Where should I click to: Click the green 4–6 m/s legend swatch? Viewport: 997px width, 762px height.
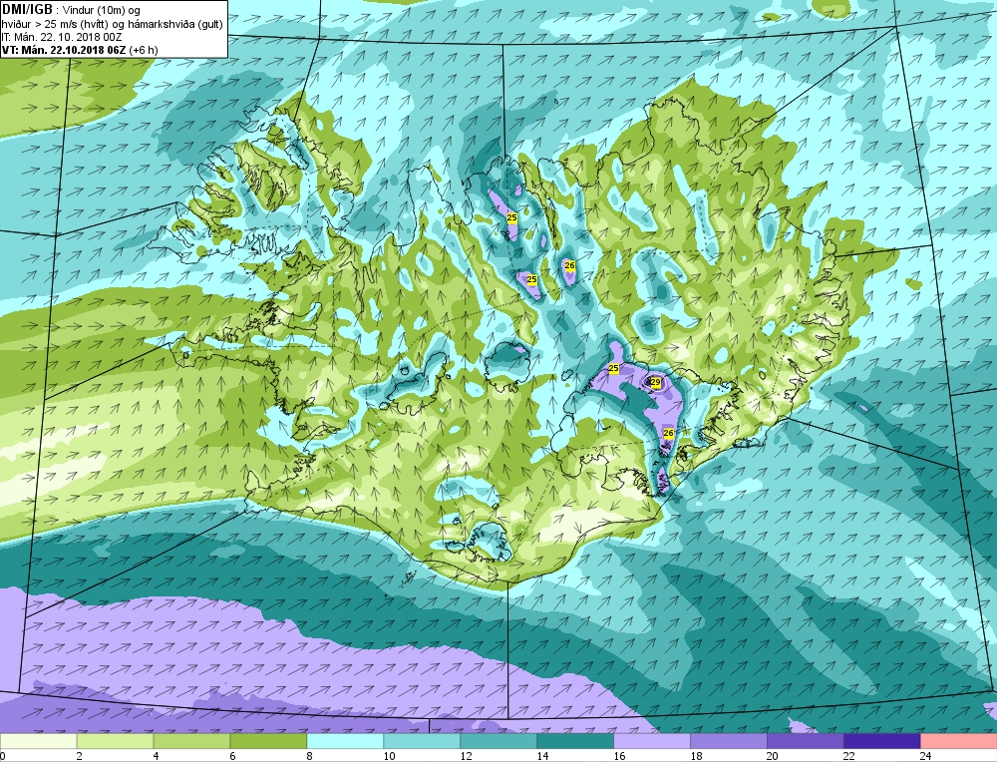point(191,741)
